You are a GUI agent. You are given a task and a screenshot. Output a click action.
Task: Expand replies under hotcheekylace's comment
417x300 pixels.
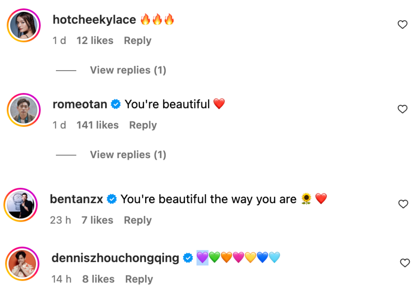(128, 70)
